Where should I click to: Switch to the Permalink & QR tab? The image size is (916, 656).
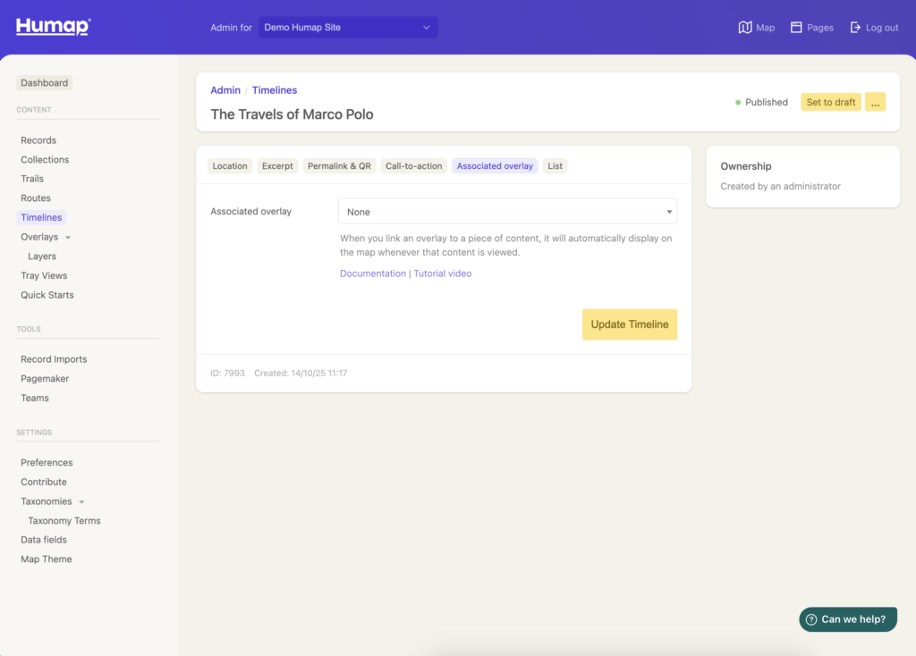(339, 166)
